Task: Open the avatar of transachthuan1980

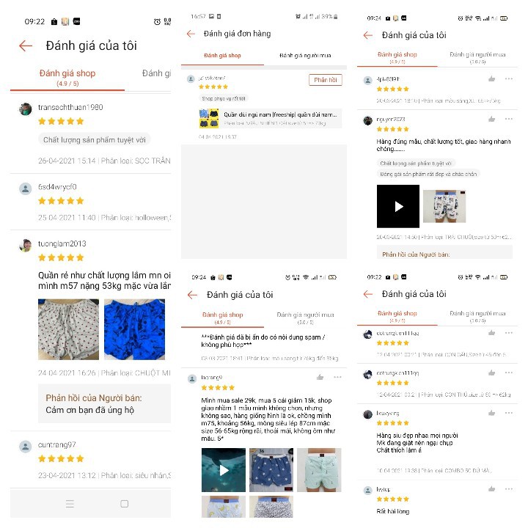Action: 25,109
